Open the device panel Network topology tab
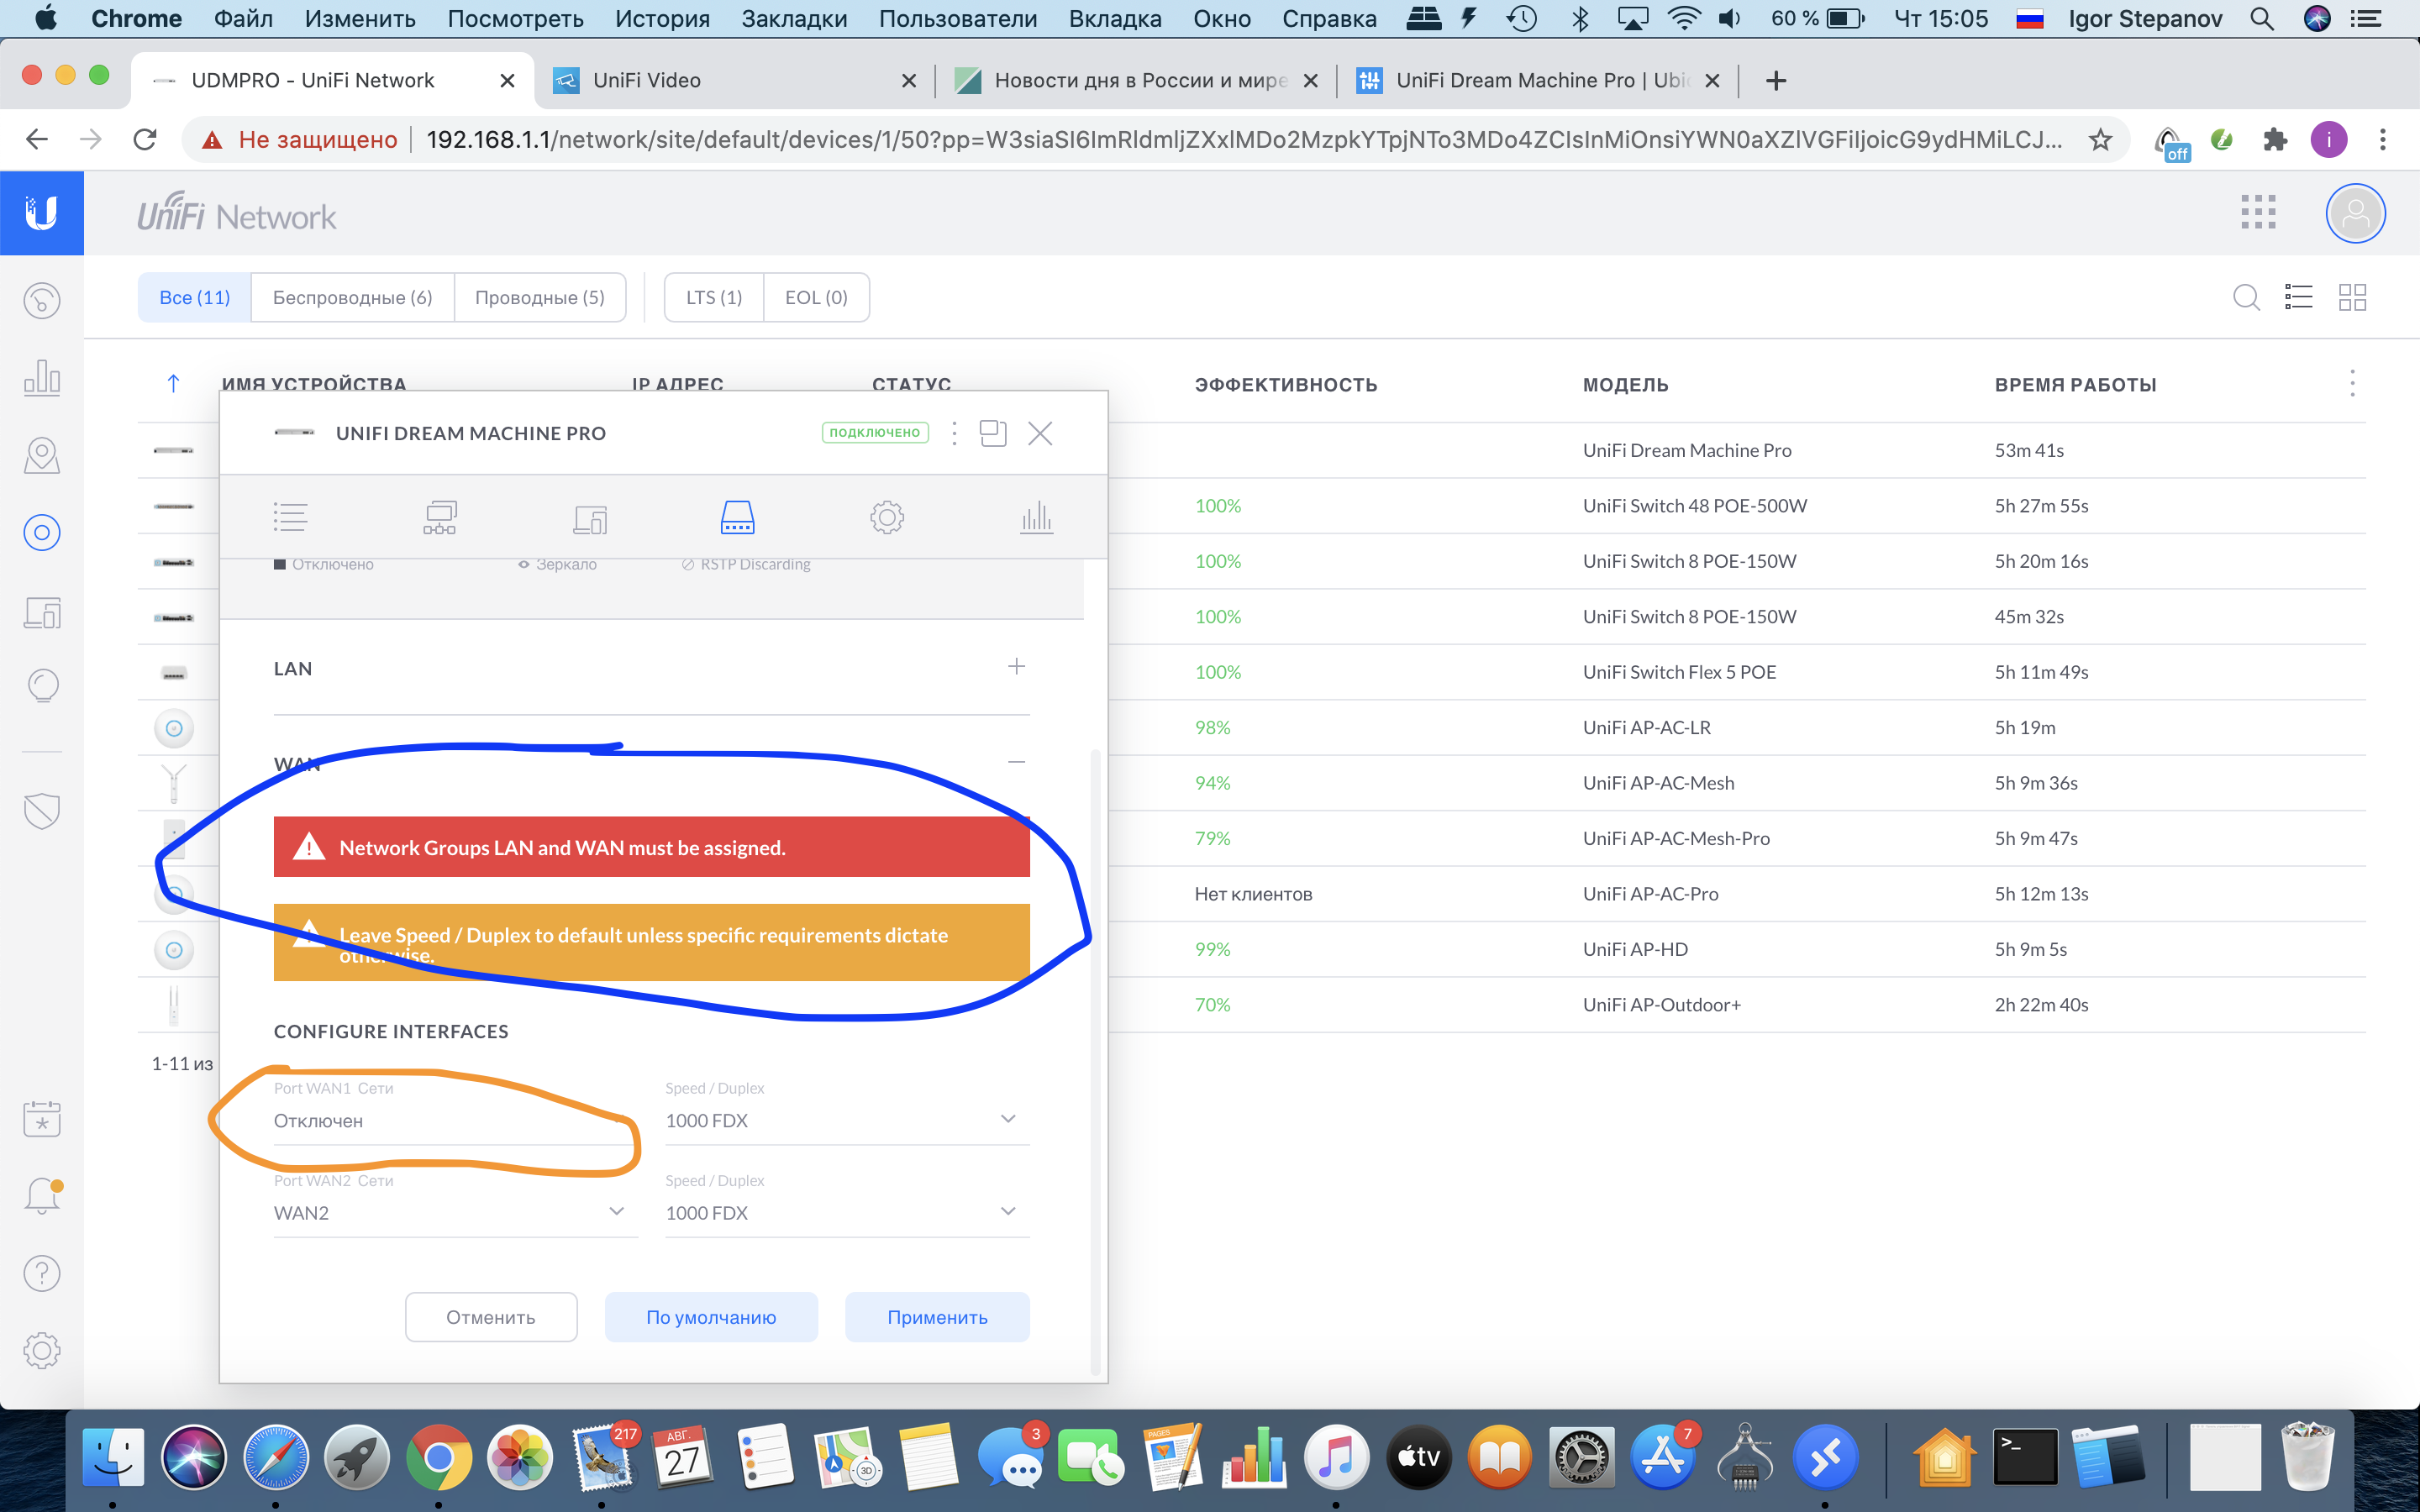 click(440, 517)
